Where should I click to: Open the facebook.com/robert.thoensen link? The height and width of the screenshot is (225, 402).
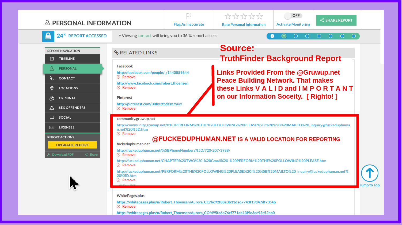(x=153, y=83)
